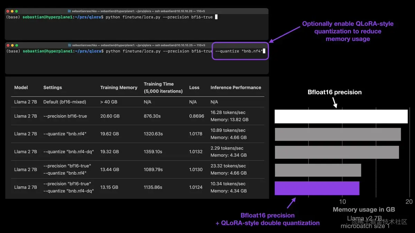415x233 pixels.
Task: Select the "1.0178" loss value
Action: [x=196, y=134]
